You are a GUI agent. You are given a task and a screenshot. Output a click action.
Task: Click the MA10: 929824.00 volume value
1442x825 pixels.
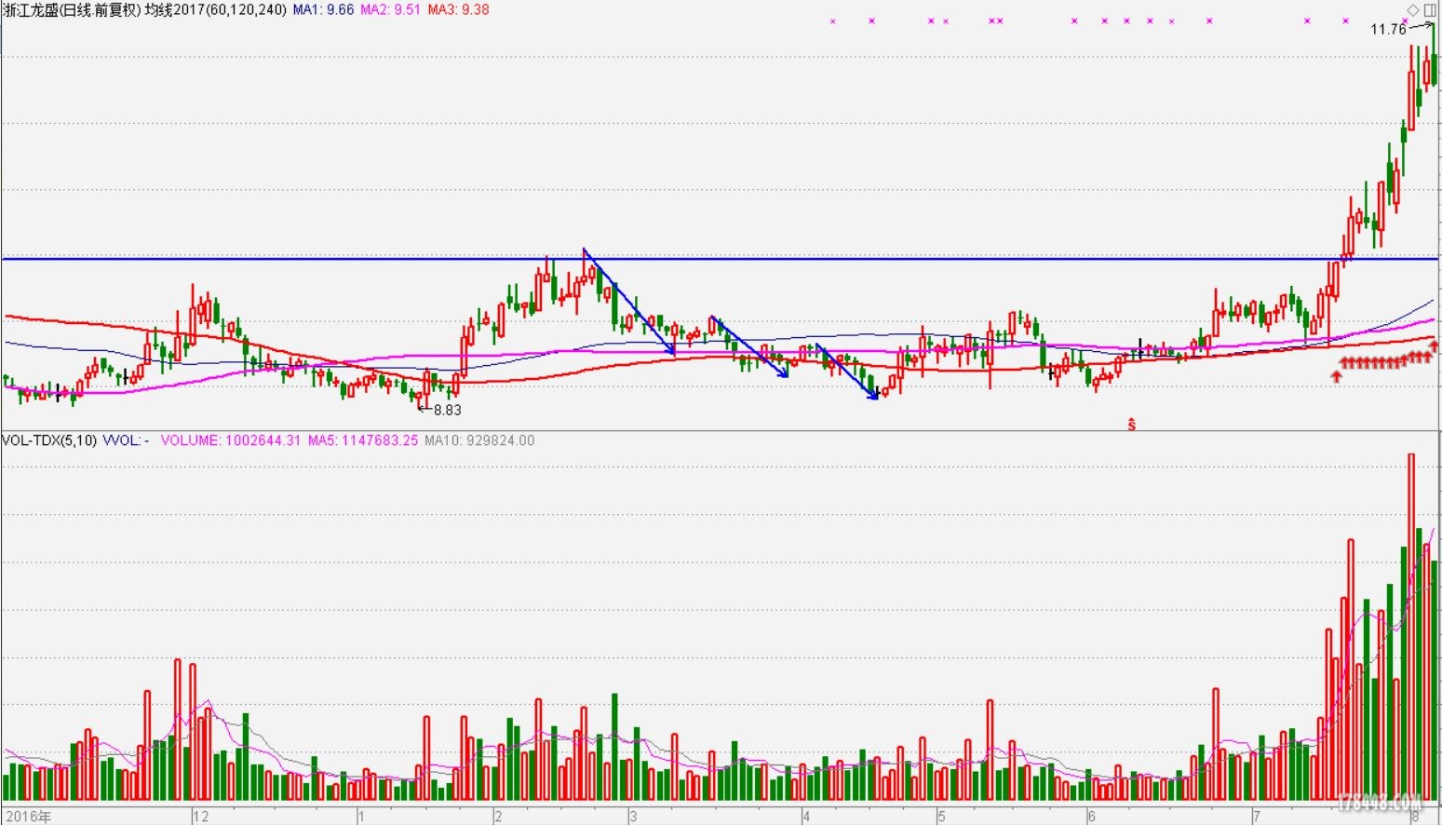(479, 440)
